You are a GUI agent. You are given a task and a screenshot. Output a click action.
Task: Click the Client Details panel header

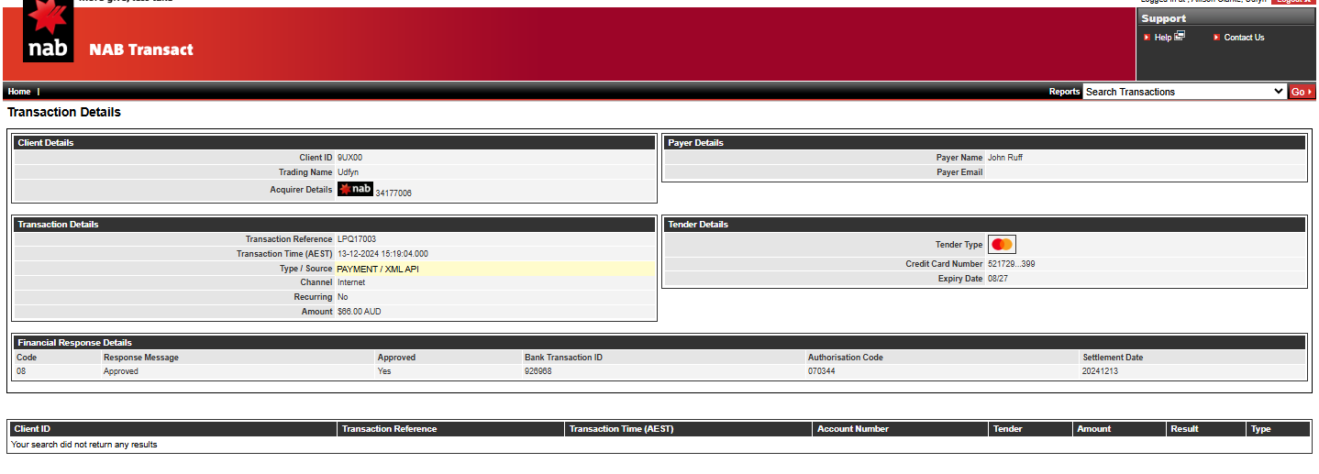pyautogui.click(x=335, y=143)
